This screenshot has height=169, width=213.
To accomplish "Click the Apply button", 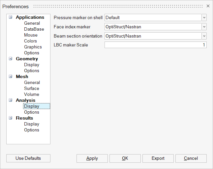I will point(92,158).
